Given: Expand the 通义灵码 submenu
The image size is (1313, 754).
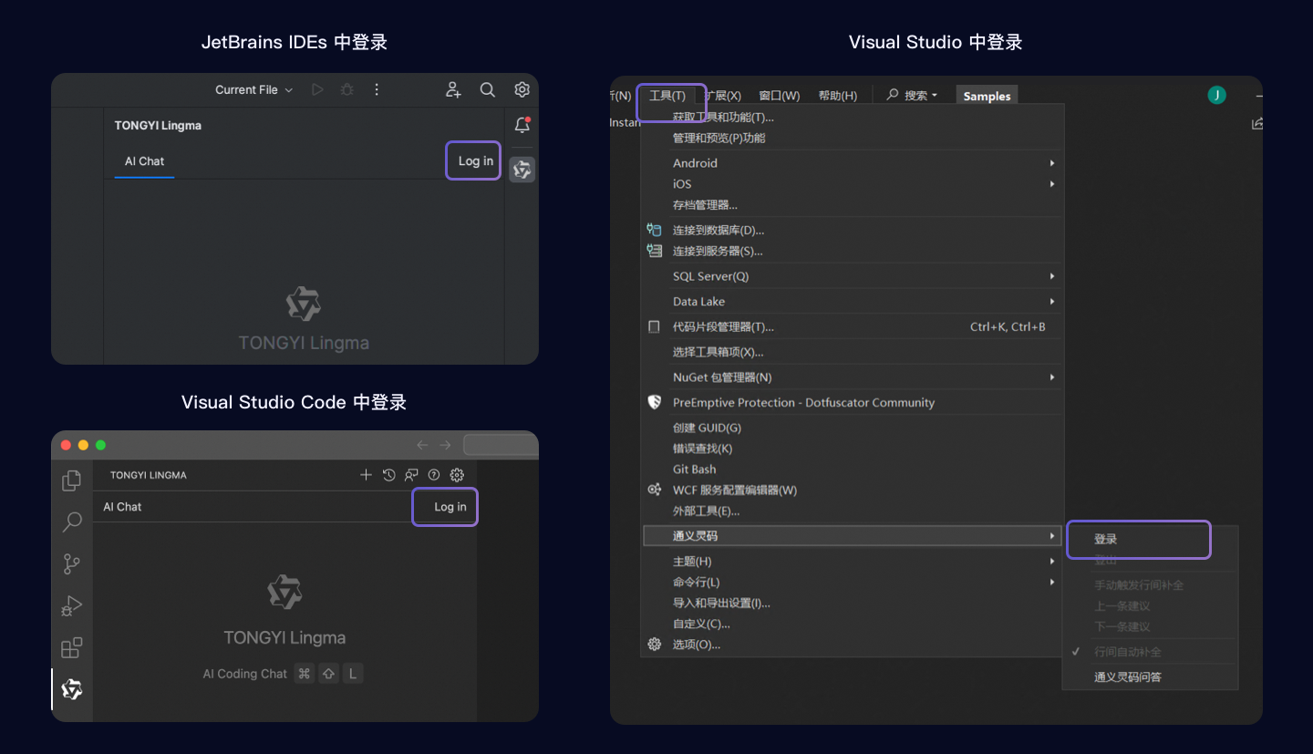Looking at the screenshot, I should click(853, 536).
